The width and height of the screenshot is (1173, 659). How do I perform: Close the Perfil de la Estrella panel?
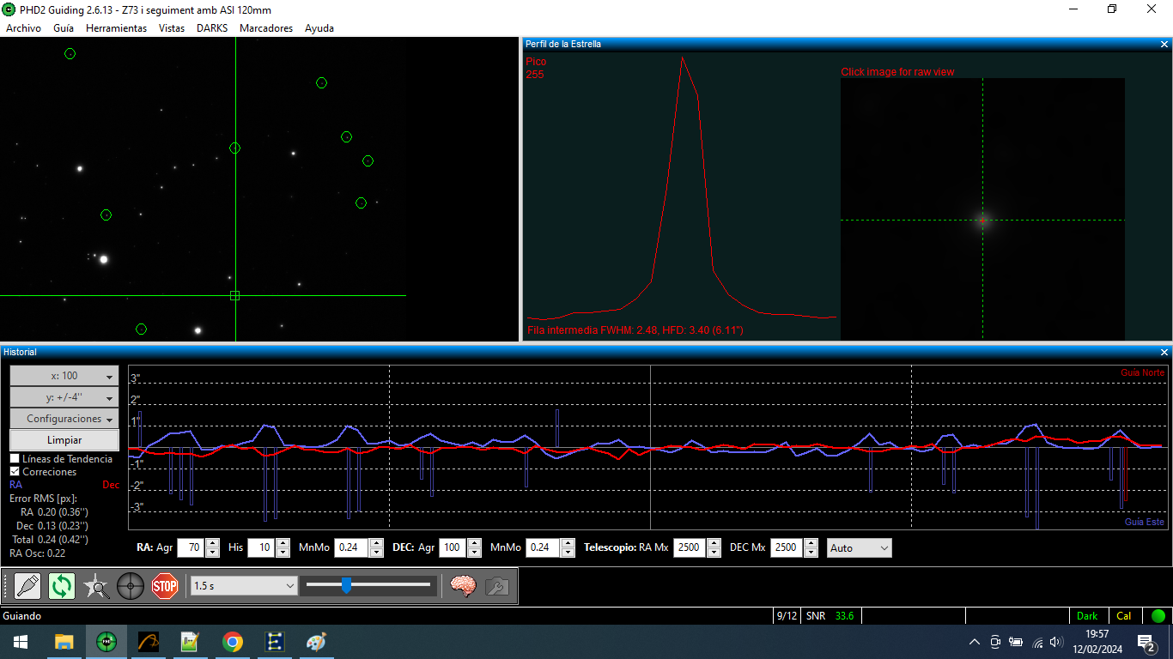click(1164, 44)
